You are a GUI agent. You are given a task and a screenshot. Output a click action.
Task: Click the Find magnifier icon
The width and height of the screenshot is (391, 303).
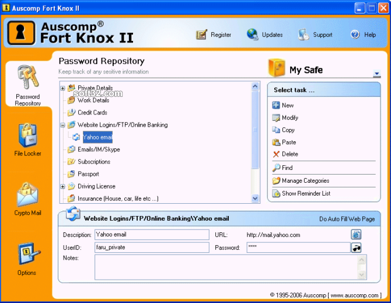point(276,168)
